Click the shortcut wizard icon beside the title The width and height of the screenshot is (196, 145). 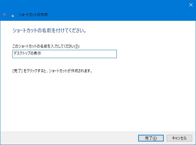pyautogui.click(x=13, y=15)
